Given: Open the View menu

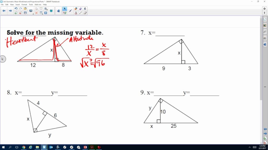Looking at the screenshot, I should coord(12,5).
